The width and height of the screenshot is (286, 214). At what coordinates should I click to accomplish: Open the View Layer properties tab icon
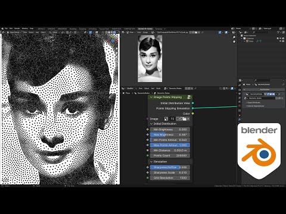[x=240, y=97]
